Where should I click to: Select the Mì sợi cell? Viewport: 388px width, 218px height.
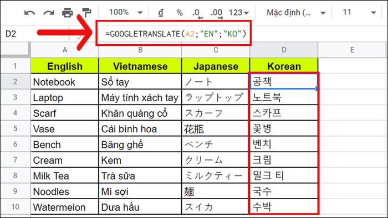point(140,191)
